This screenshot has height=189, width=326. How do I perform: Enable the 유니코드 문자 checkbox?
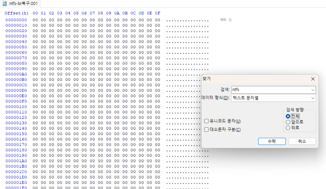click(206, 121)
